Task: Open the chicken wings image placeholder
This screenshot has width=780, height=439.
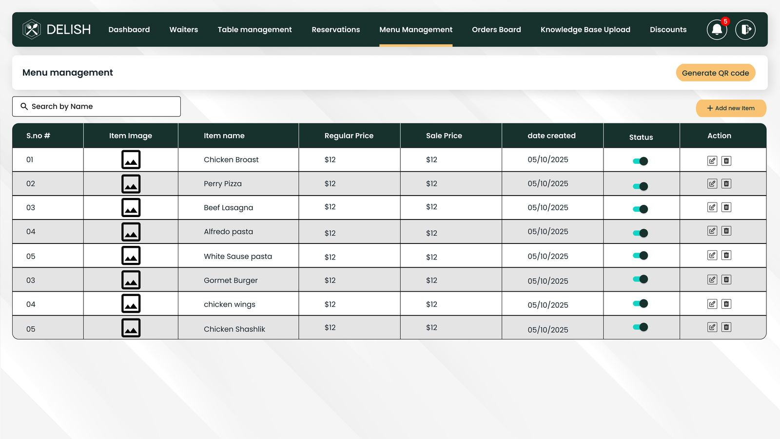Action: click(131, 303)
